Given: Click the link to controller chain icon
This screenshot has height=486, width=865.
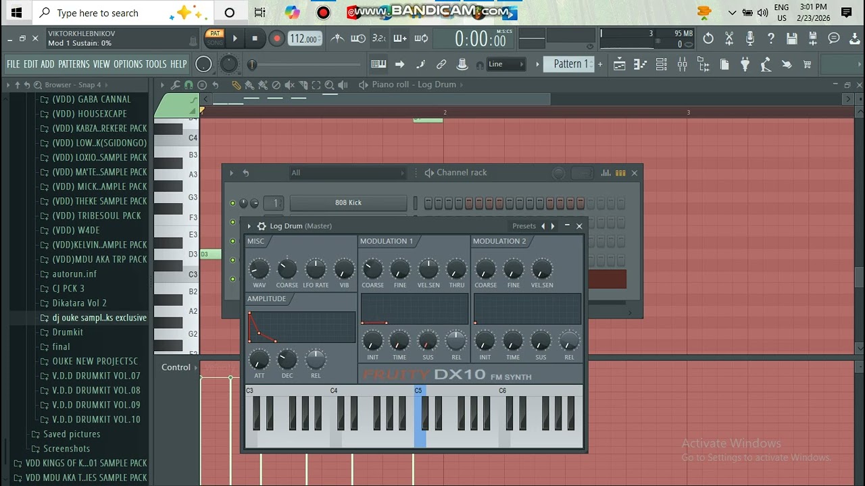Looking at the screenshot, I should tap(441, 64).
